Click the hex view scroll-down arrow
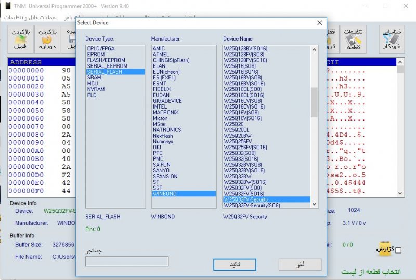 point(400,193)
